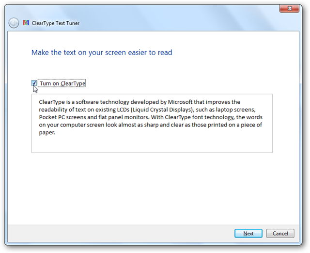Screen dimensions: 310x253
Task: Click the Cancel button
Action: point(280,233)
